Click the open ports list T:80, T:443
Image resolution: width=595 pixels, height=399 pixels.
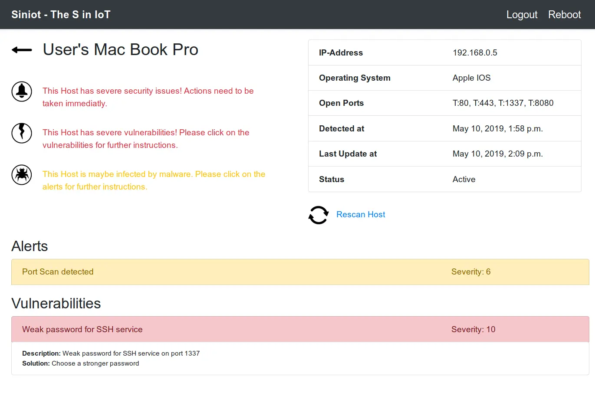point(503,103)
